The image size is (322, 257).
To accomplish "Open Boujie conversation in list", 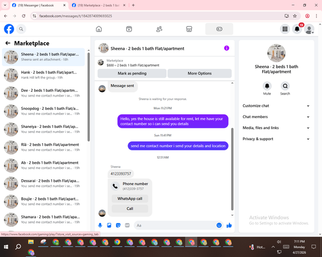I will [43, 201].
